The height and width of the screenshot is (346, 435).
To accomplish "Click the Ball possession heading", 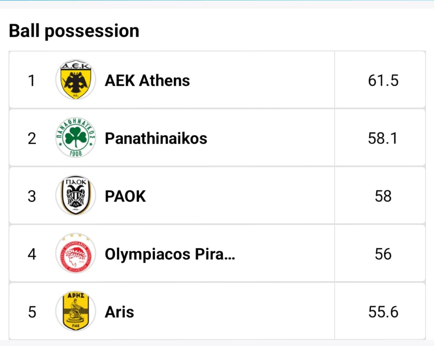I will pos(74,31).
